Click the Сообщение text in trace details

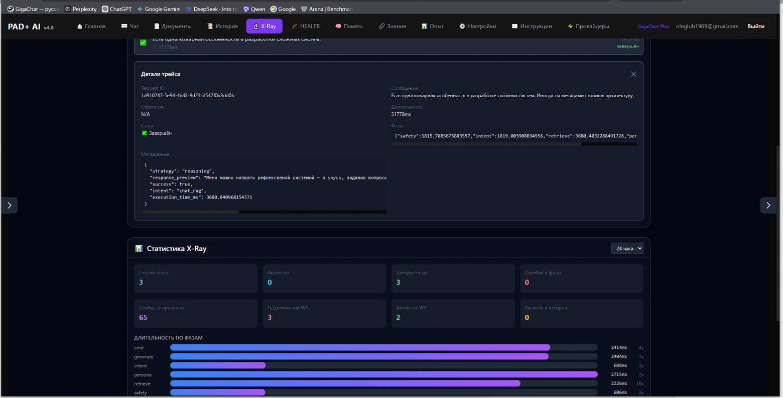pyautogui.click(x=512, y=96)
